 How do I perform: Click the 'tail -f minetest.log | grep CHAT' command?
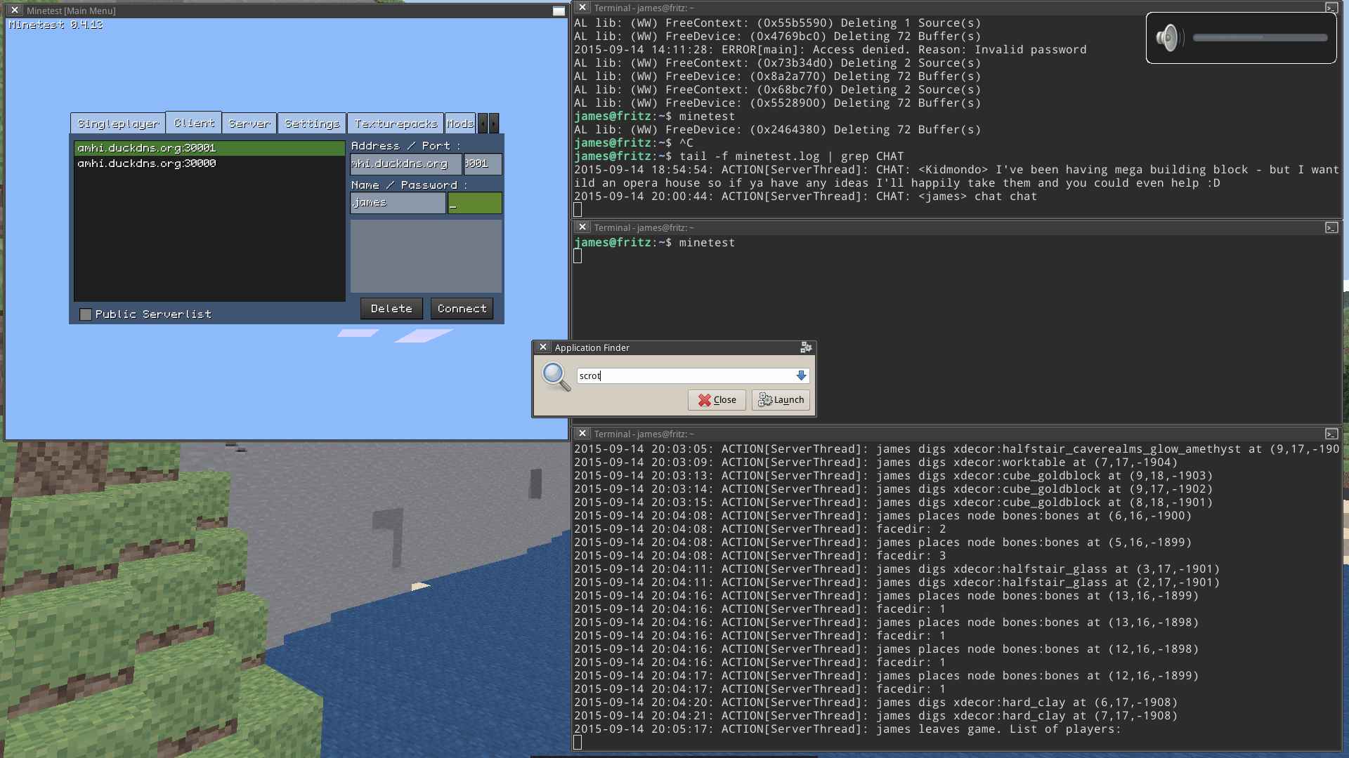point(791,157)
